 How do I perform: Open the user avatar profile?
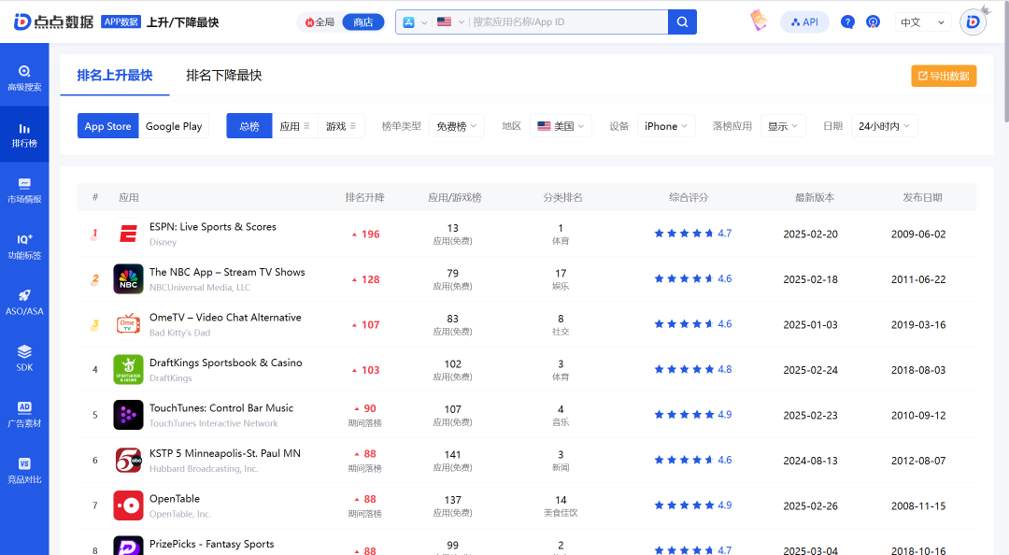pos(973,21)
